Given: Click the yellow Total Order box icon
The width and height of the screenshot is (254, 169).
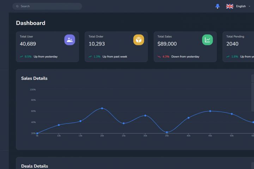Looking at the screenshot, I should pos(139,40).
